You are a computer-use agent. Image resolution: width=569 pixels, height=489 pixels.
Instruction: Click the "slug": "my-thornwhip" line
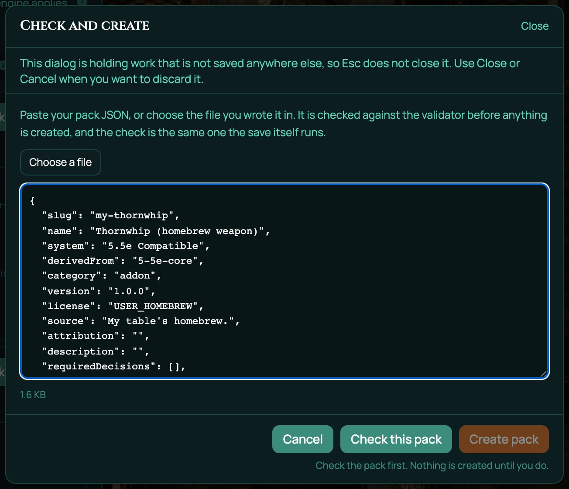111,216
